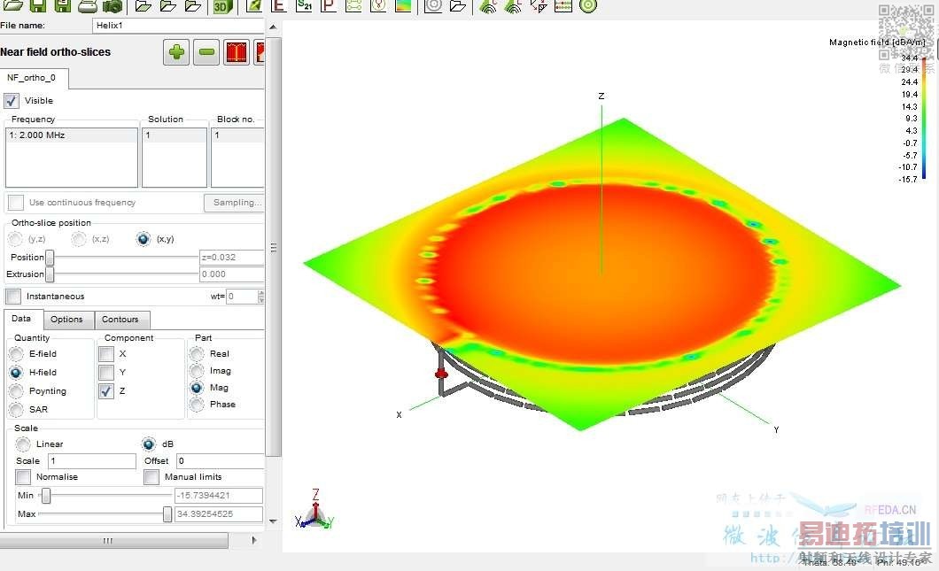Viewport: 939px width, 571px height.
Task: Select the Linear scale radio button
Action: (x=23, y=444)
